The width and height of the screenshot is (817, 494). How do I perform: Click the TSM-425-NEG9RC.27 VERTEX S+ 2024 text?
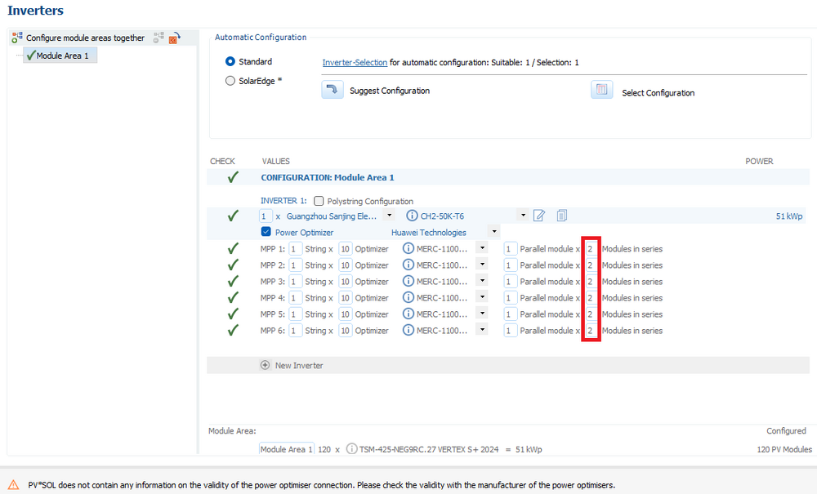(429, 449)
